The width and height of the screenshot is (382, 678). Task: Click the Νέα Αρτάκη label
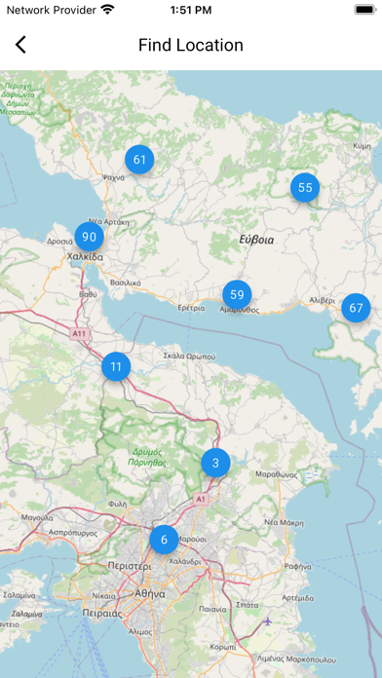(x=108, y=222)
